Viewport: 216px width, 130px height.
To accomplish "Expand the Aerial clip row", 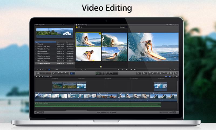I will click(36, 44).
